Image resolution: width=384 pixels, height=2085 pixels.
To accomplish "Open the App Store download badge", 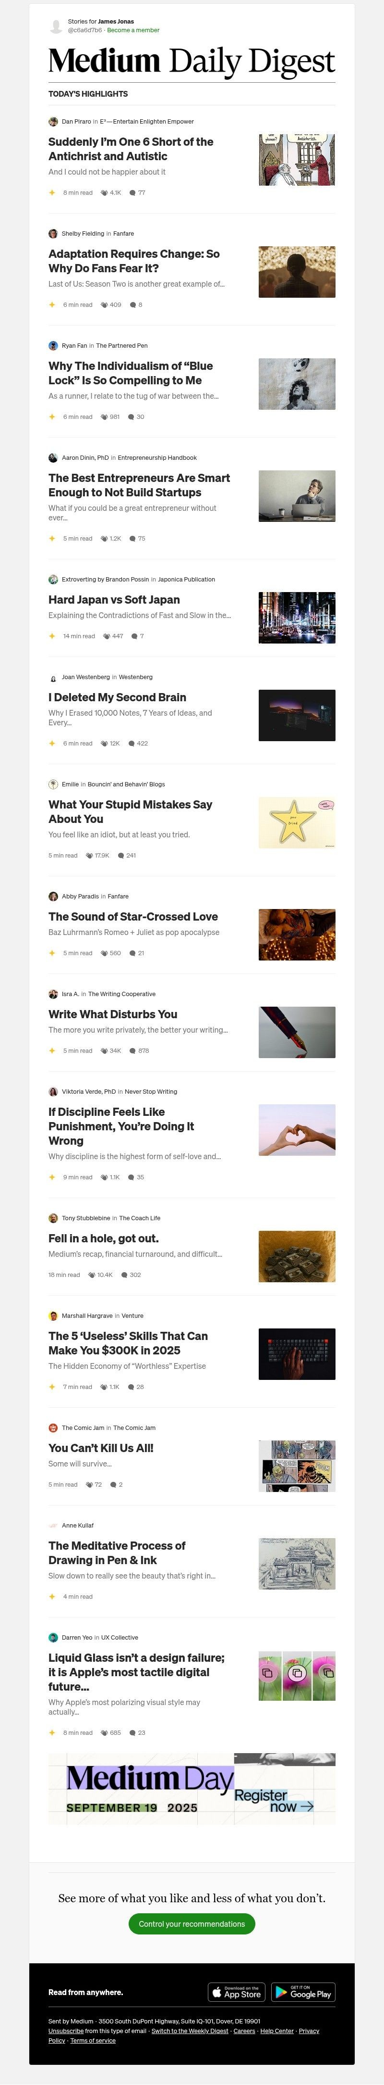I will (x=237, y=1992).
